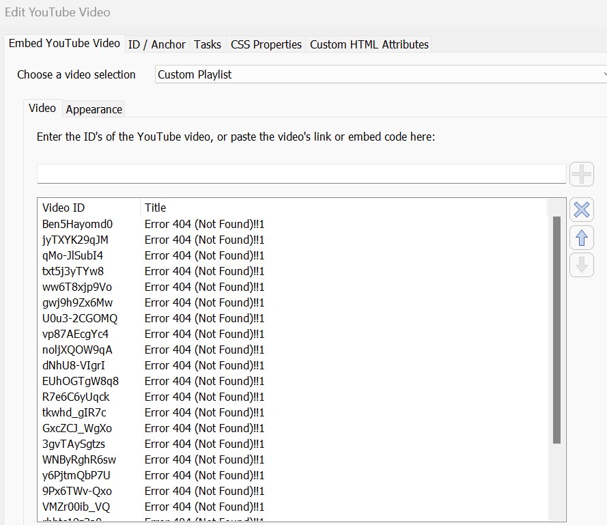Select row with ID WNByRghR6sw
Viewport: 607px width, 525px height.
[293, 459]
